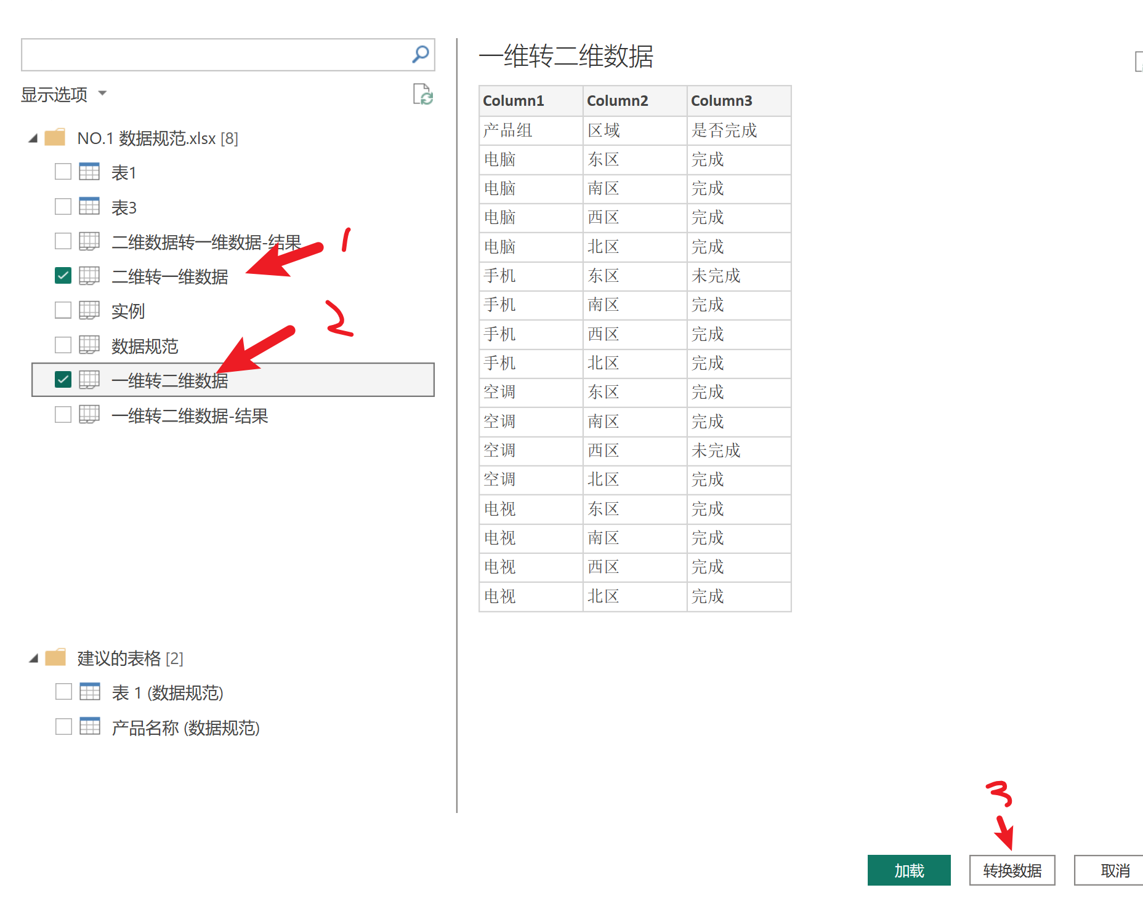
Task: Click the 取消 button
Action: (1113, 870)
